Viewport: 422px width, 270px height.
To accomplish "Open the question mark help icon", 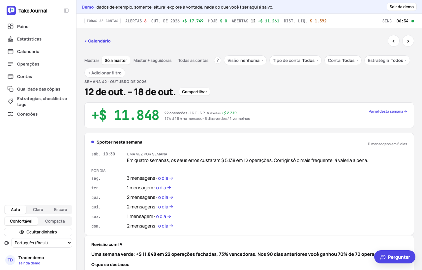I will (218, 60).
